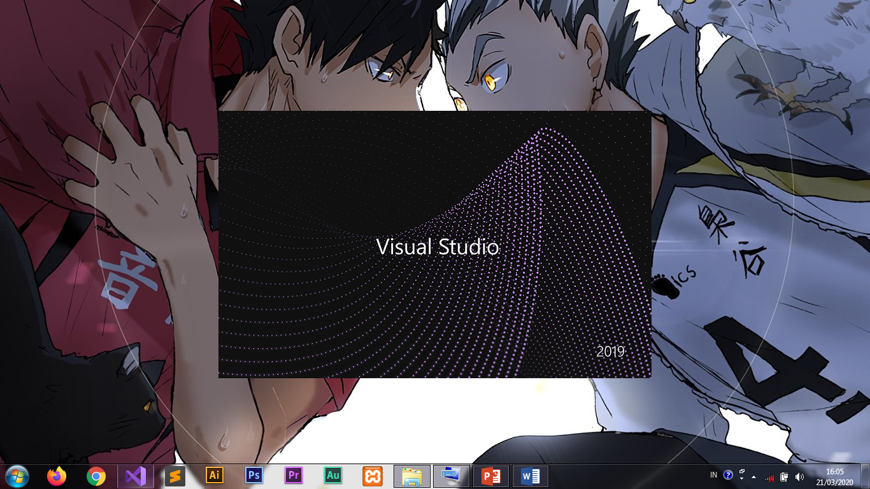Launch Firefox from the taskbar
Image resolution: width=870 pixels, height=489 pixels.
(x=57, y=476)
